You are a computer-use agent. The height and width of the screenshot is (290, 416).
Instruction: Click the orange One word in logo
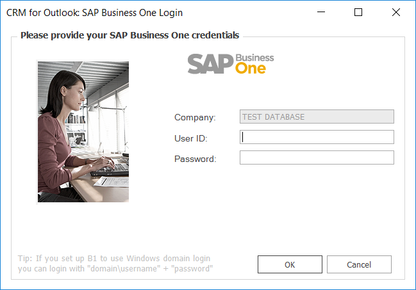(250, 68)
